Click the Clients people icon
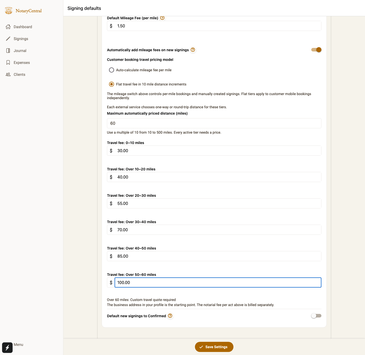 (8, 74)
